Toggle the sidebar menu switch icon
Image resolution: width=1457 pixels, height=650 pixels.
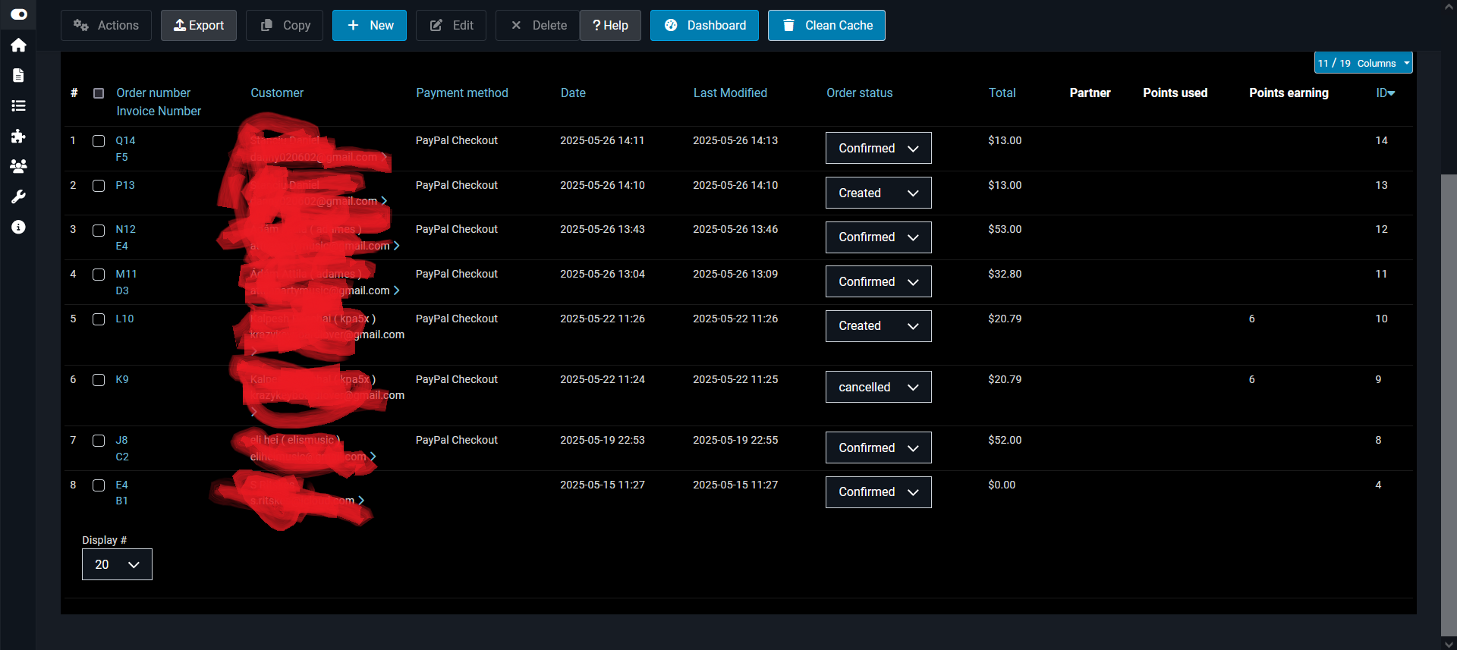(x=18, y=14)
